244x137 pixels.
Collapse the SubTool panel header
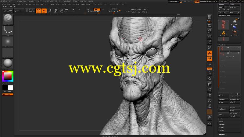[x=222, y=45]
